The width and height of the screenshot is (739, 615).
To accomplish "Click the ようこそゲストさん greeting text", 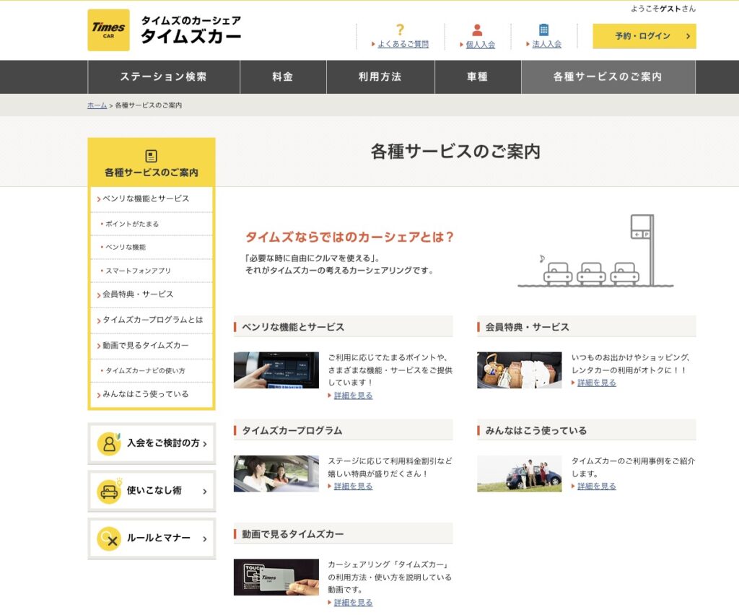I will pyautogui.click(x=663, y=9).
